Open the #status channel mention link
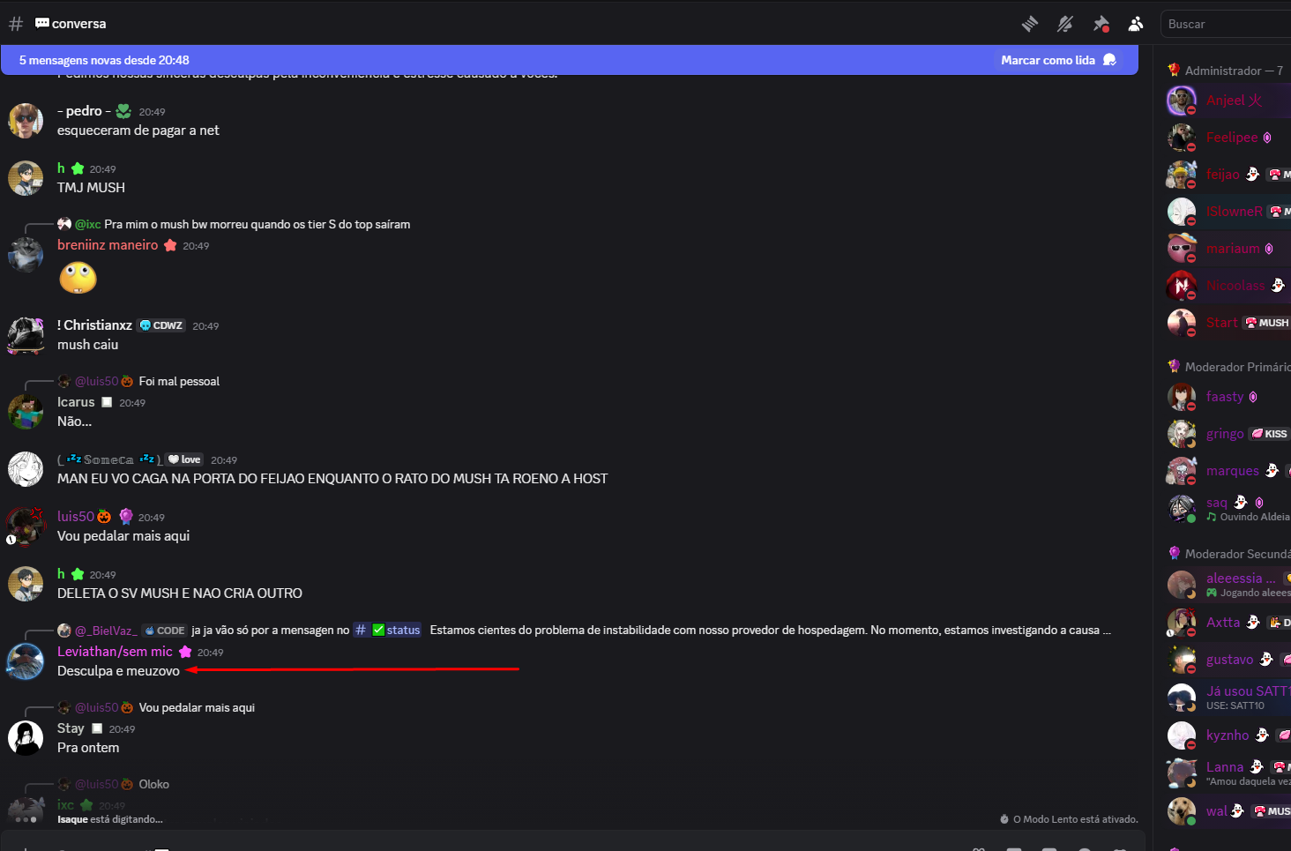1291x851 pixels. pos(388,630)
